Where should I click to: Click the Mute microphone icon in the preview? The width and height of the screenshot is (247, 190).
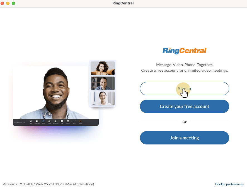click(x=31, y=121)
